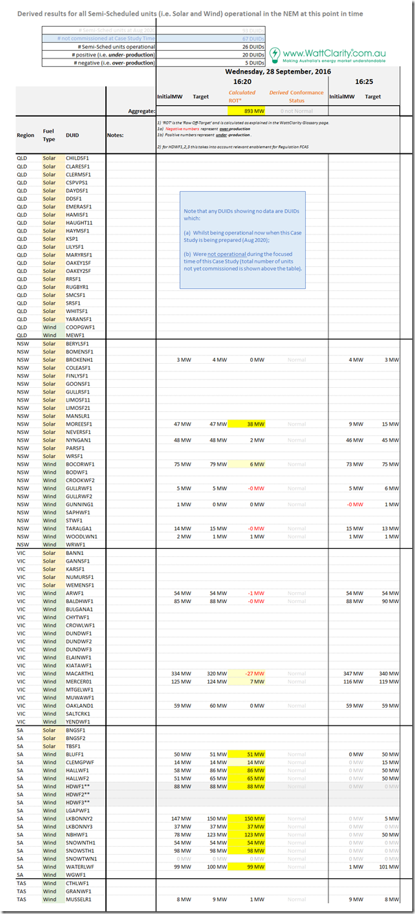Select the 7 MW ROT cell for MERCER01
Viewport: 415px width, 914px height.
pyautogui.click(x=246, y=682)
